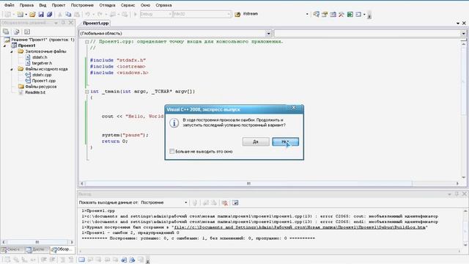Click the Cut scissors icon
The width and height of the screenshot is (469, 264).
[60, 14]
